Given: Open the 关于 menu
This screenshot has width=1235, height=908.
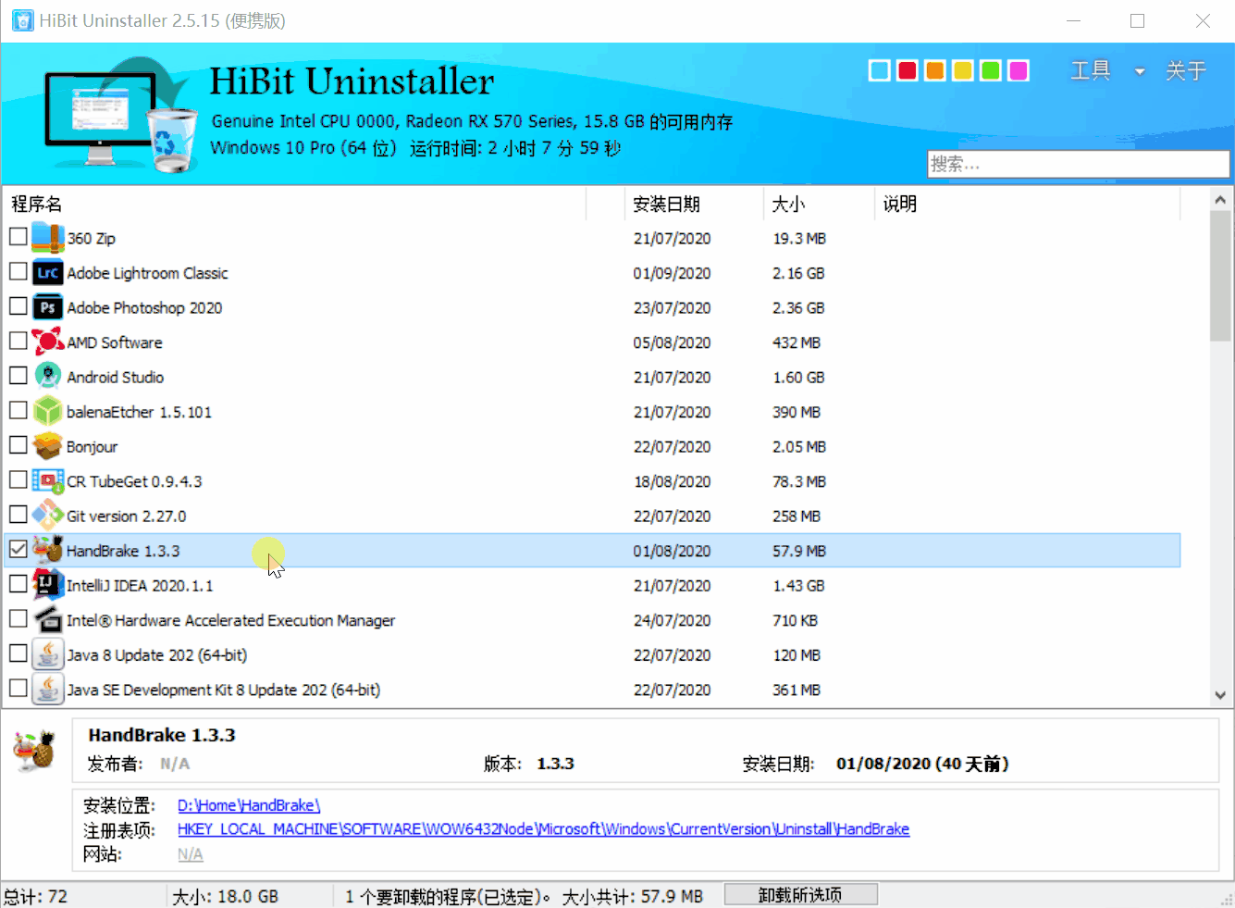Looking at the screenshot, I should pos(1185,69).
